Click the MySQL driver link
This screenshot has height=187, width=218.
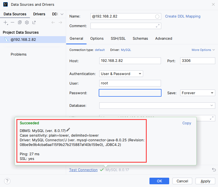pos(126,50)
